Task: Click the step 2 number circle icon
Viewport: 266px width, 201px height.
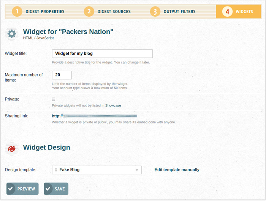Action: (89, 12)
